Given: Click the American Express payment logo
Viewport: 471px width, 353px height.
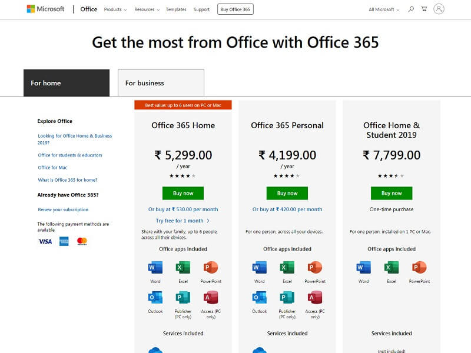Looking at the screenshot, I should [x=64, y=241].
